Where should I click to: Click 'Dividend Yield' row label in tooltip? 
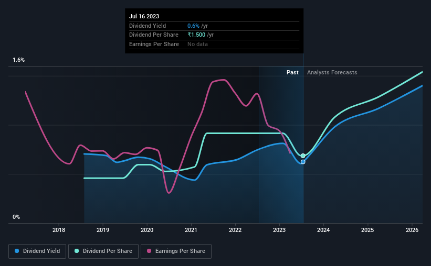[x=148, y=26]
